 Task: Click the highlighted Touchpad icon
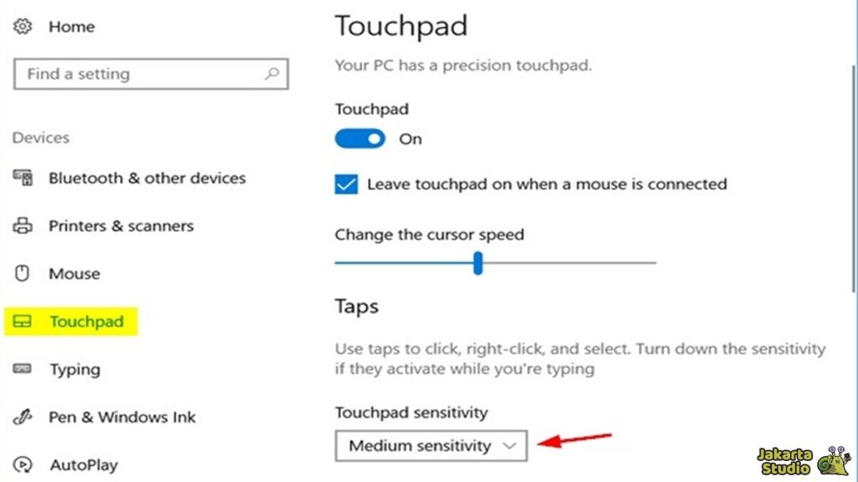[23, 320]
